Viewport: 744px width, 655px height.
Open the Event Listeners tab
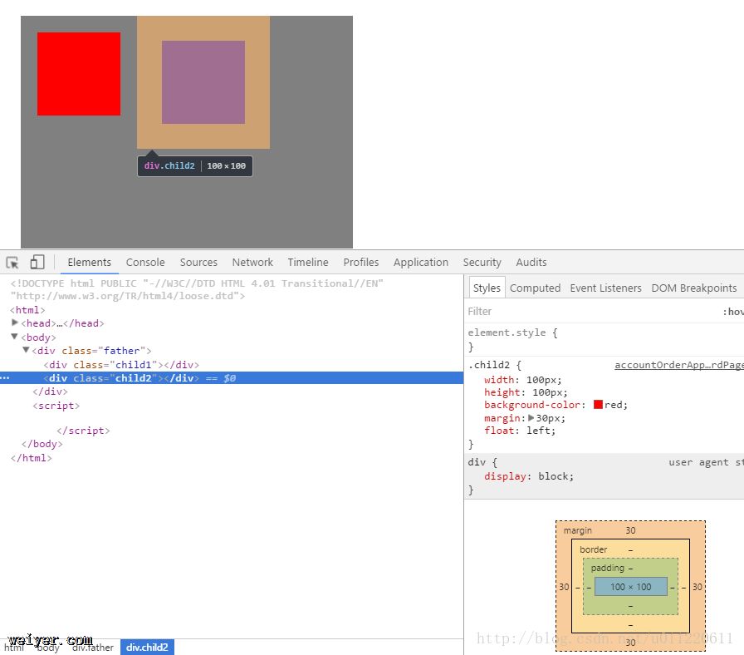click(605, 288)
